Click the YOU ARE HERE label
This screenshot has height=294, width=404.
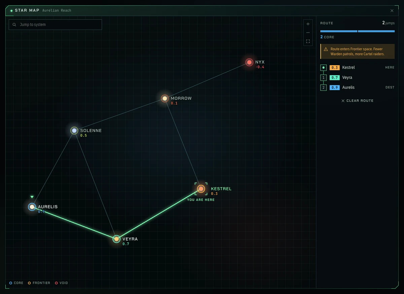201,200
